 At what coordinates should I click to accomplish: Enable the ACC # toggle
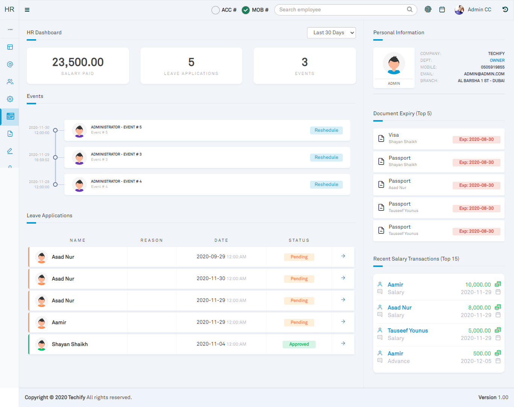[215, 10]
